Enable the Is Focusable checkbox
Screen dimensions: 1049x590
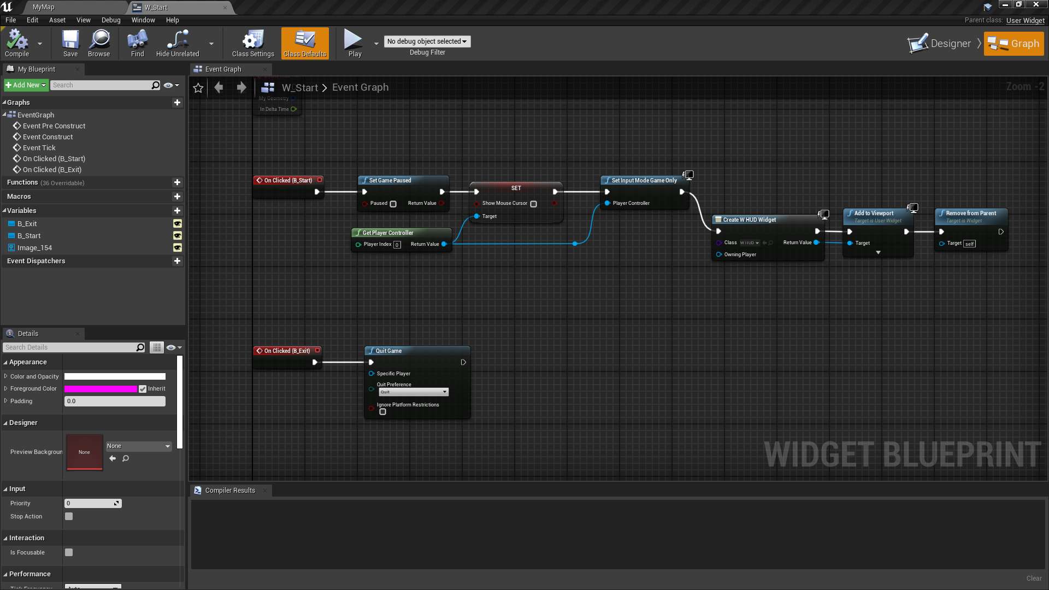pos(69,552)
